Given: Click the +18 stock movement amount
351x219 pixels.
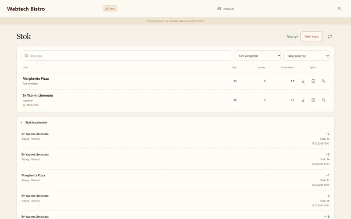Looking at the screenshot, I should click(x=327, y=216).
